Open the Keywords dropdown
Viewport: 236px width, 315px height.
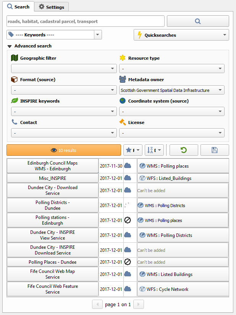click(x=54, y=35)
